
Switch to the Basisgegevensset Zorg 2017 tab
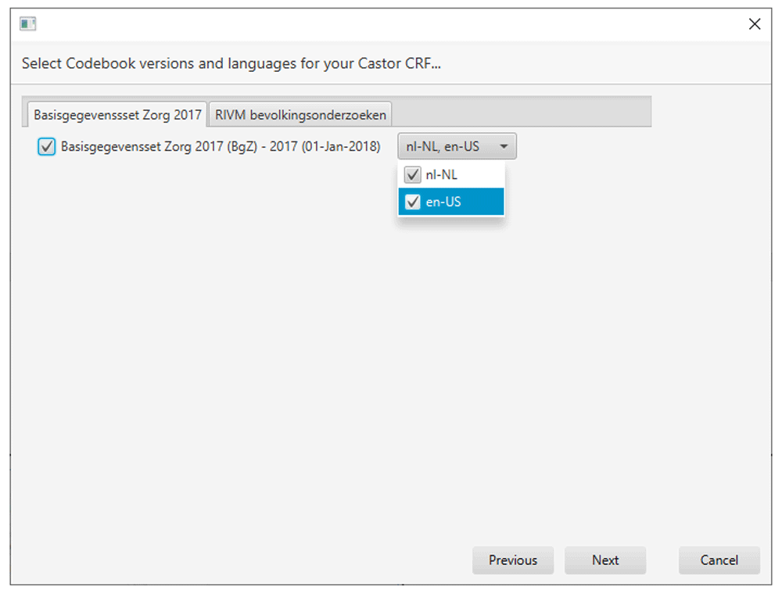[117, 115]
